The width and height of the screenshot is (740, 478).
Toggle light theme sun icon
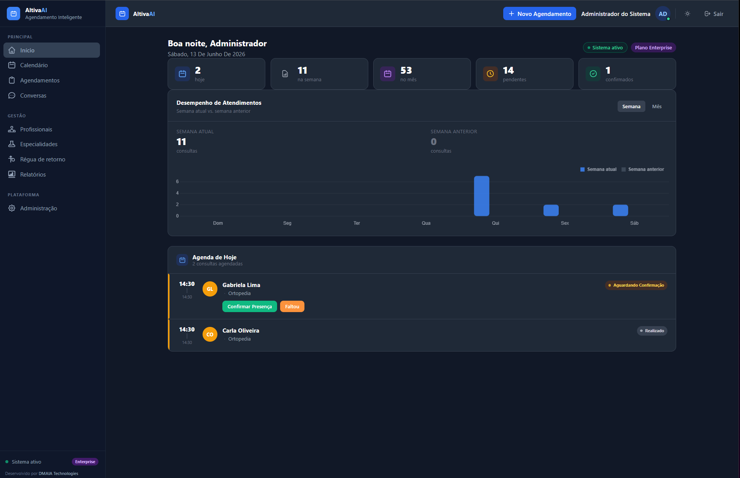(688, 14)
